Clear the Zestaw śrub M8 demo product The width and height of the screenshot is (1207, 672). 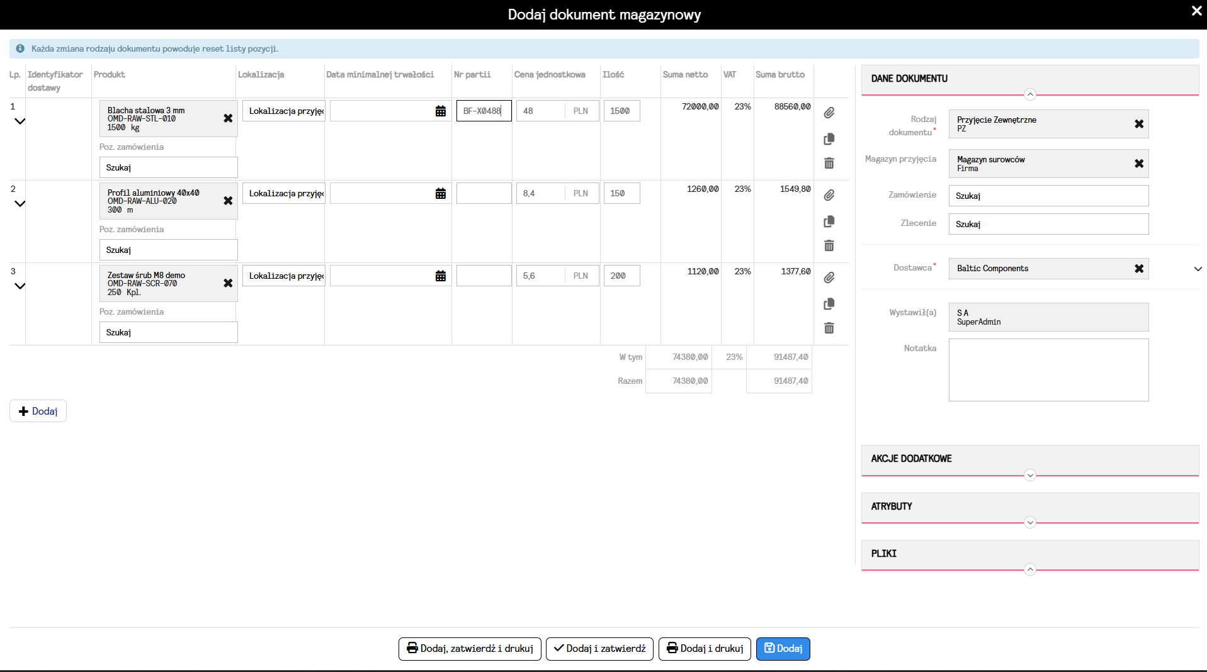click(x=228, y=283)
